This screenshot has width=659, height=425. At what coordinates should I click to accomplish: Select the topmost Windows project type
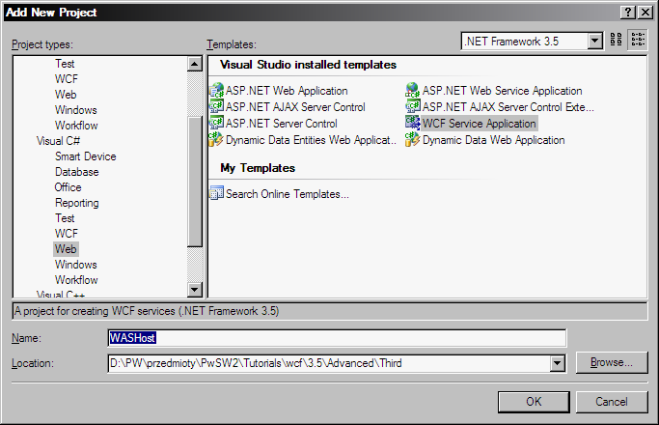pos(76,110)
